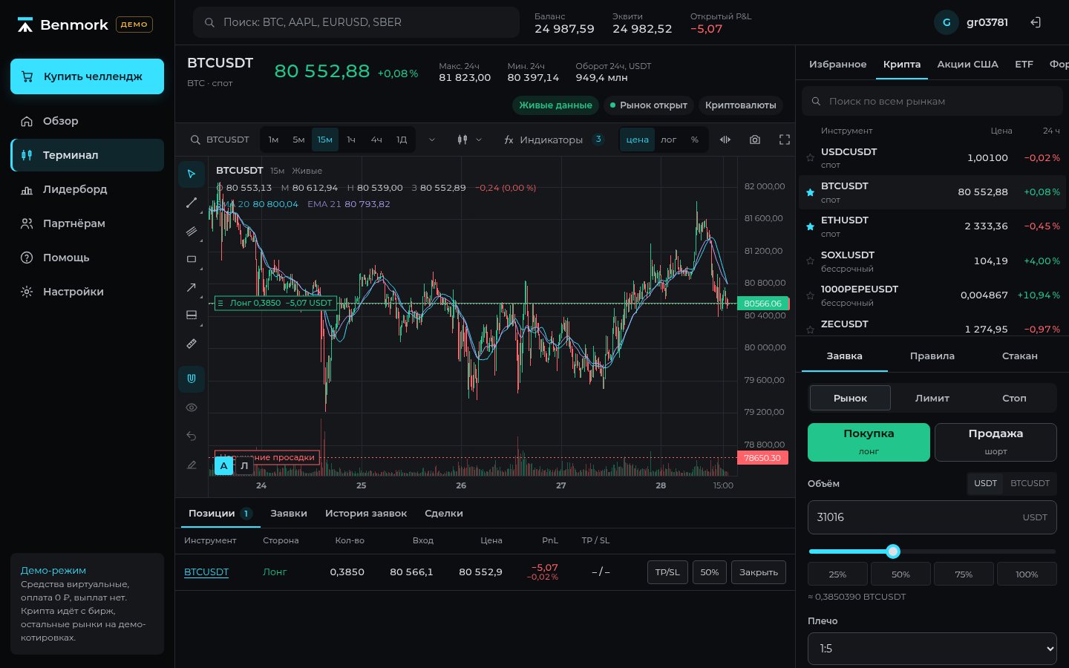Switch price scale to percent mode
Image resolution: width=1069 pixels, height=668 pixels.
695,140
